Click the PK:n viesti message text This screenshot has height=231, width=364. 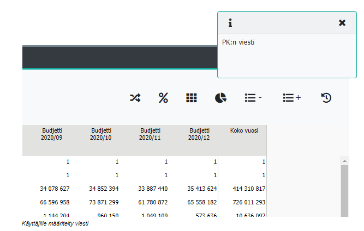pos(238,42)
